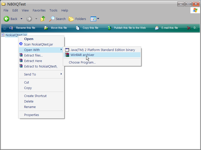Select the NokiaIQtest.jar file name
This screenshot has height=150, width=201.
[16, 35]
